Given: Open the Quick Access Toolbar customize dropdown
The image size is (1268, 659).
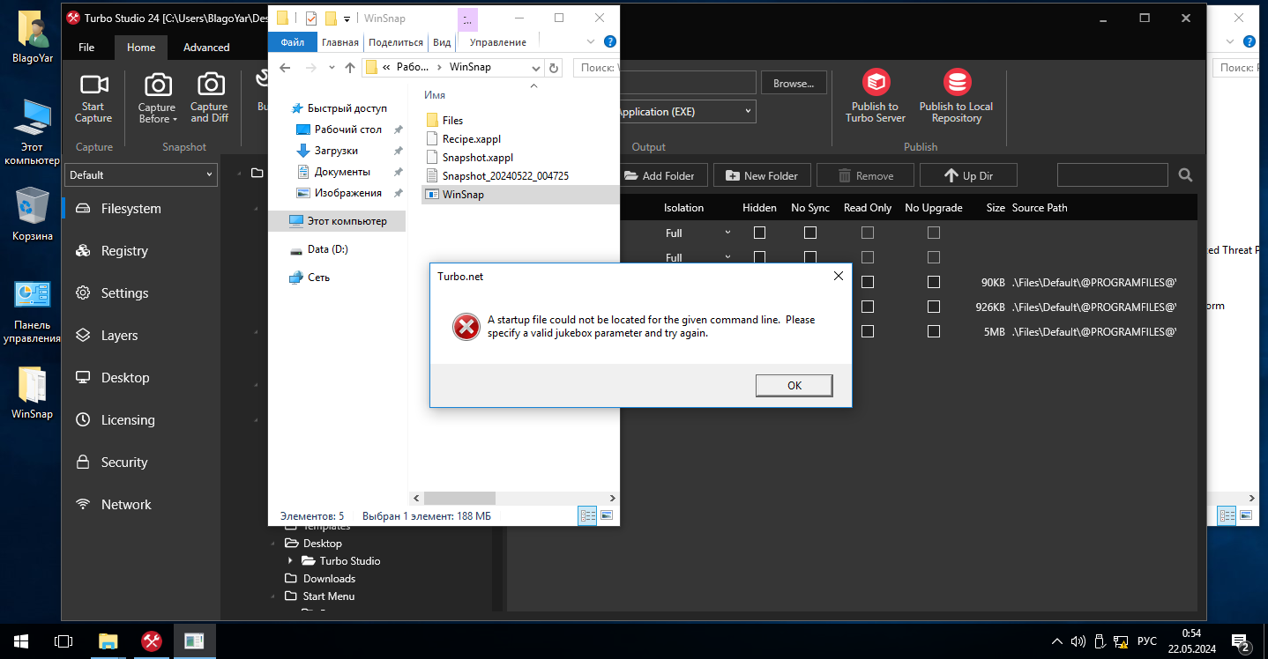Looking at the screenshot, I should click(347, 19).
